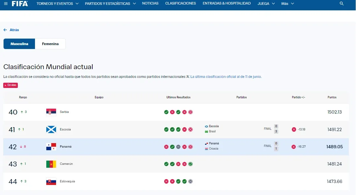
Task: Click the En vivo live badge
Action: coord(10,85)
